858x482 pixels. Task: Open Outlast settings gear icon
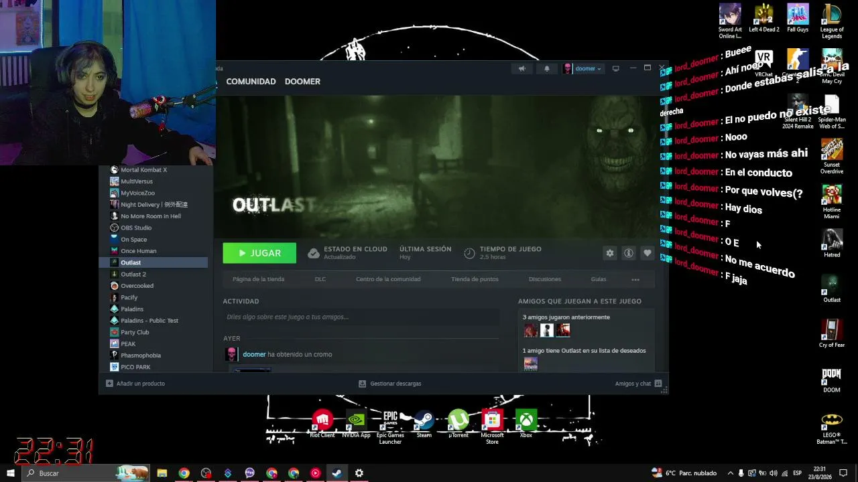coord(609,253)
